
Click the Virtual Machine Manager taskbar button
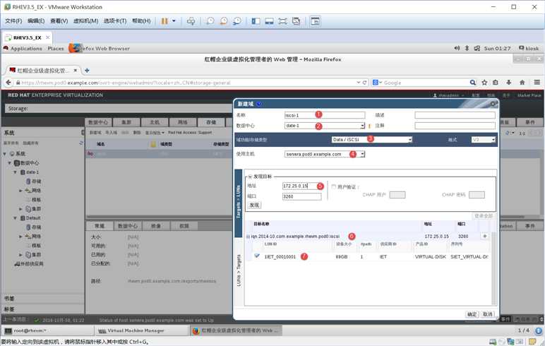142,330
